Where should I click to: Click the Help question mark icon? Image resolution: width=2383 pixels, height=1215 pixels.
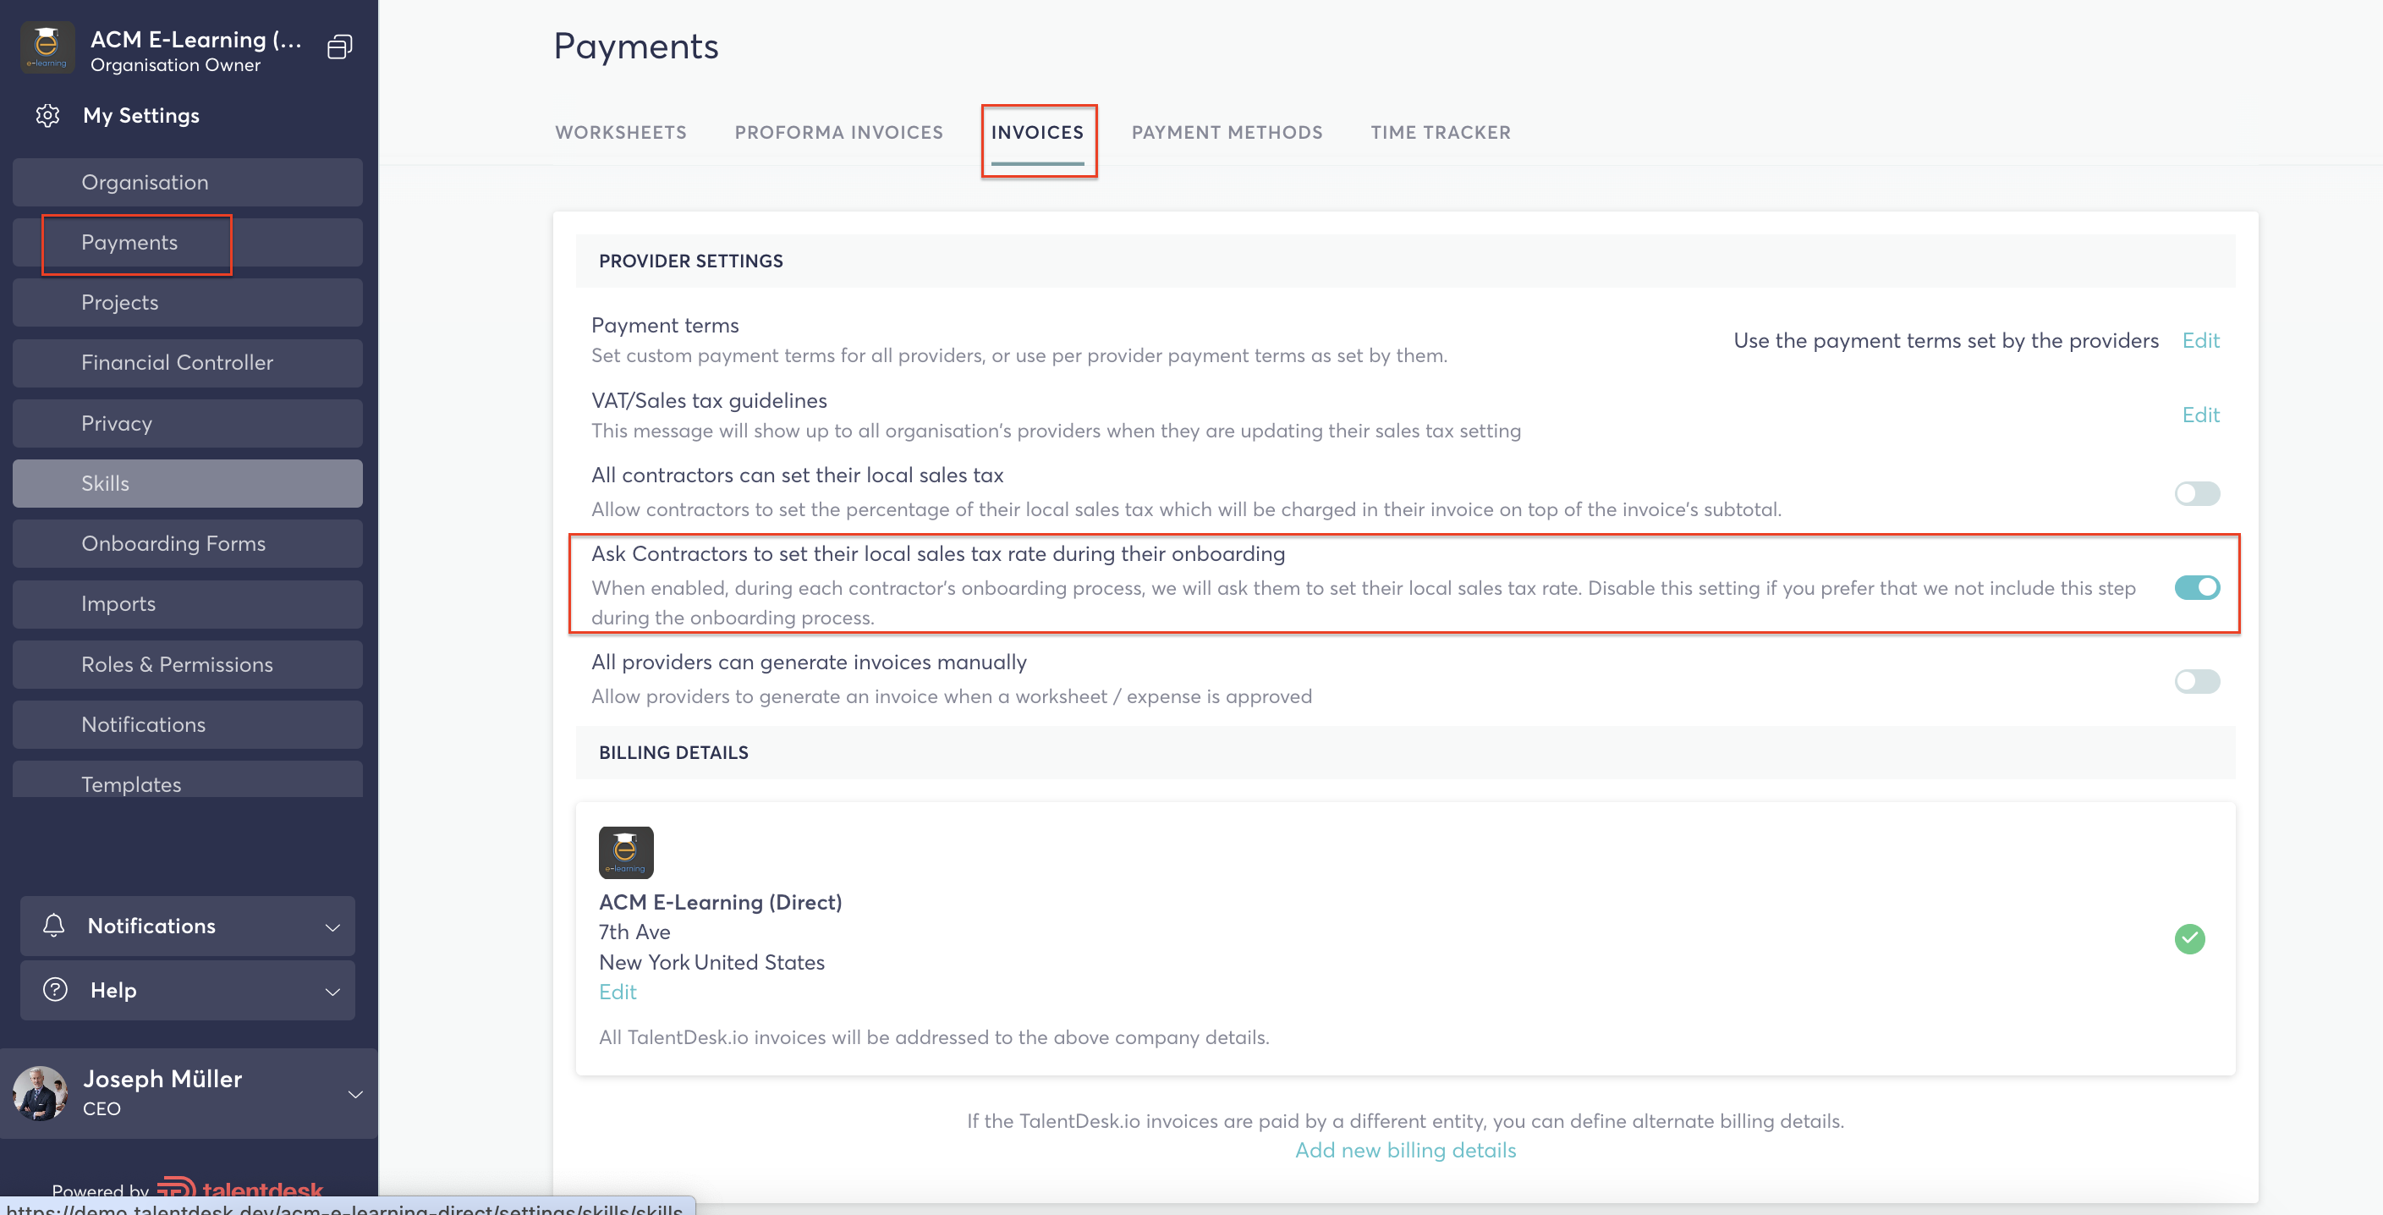pos(56,989)
